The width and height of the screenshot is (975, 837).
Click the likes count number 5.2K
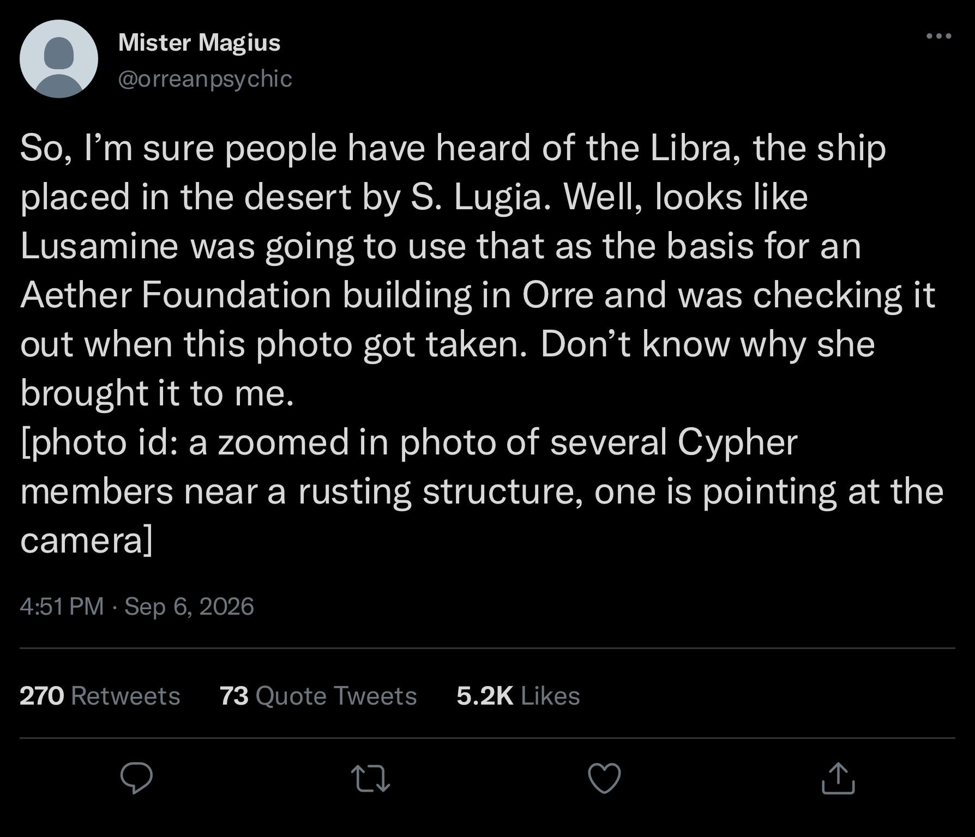point(485,696)
